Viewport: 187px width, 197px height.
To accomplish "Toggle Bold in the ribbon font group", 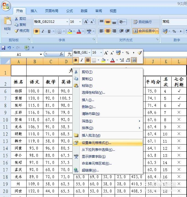I will point(36,31).
